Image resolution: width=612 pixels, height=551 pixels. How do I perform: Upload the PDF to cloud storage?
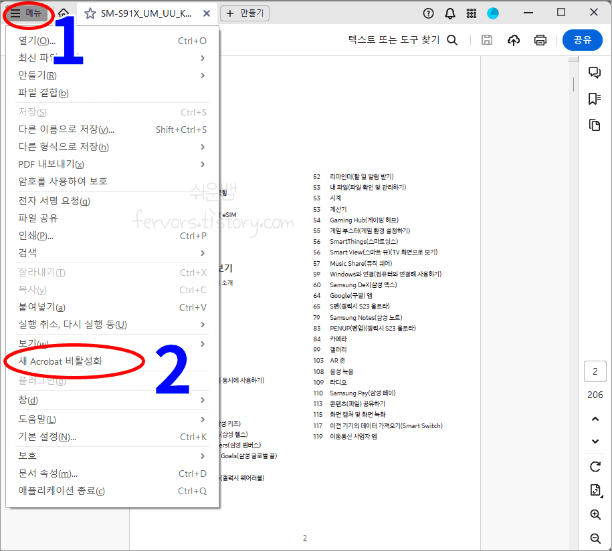(514, 40)
